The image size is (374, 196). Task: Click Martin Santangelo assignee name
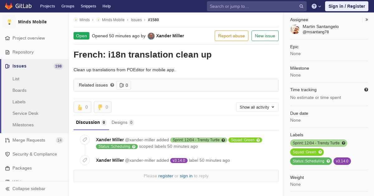point(321,26)
